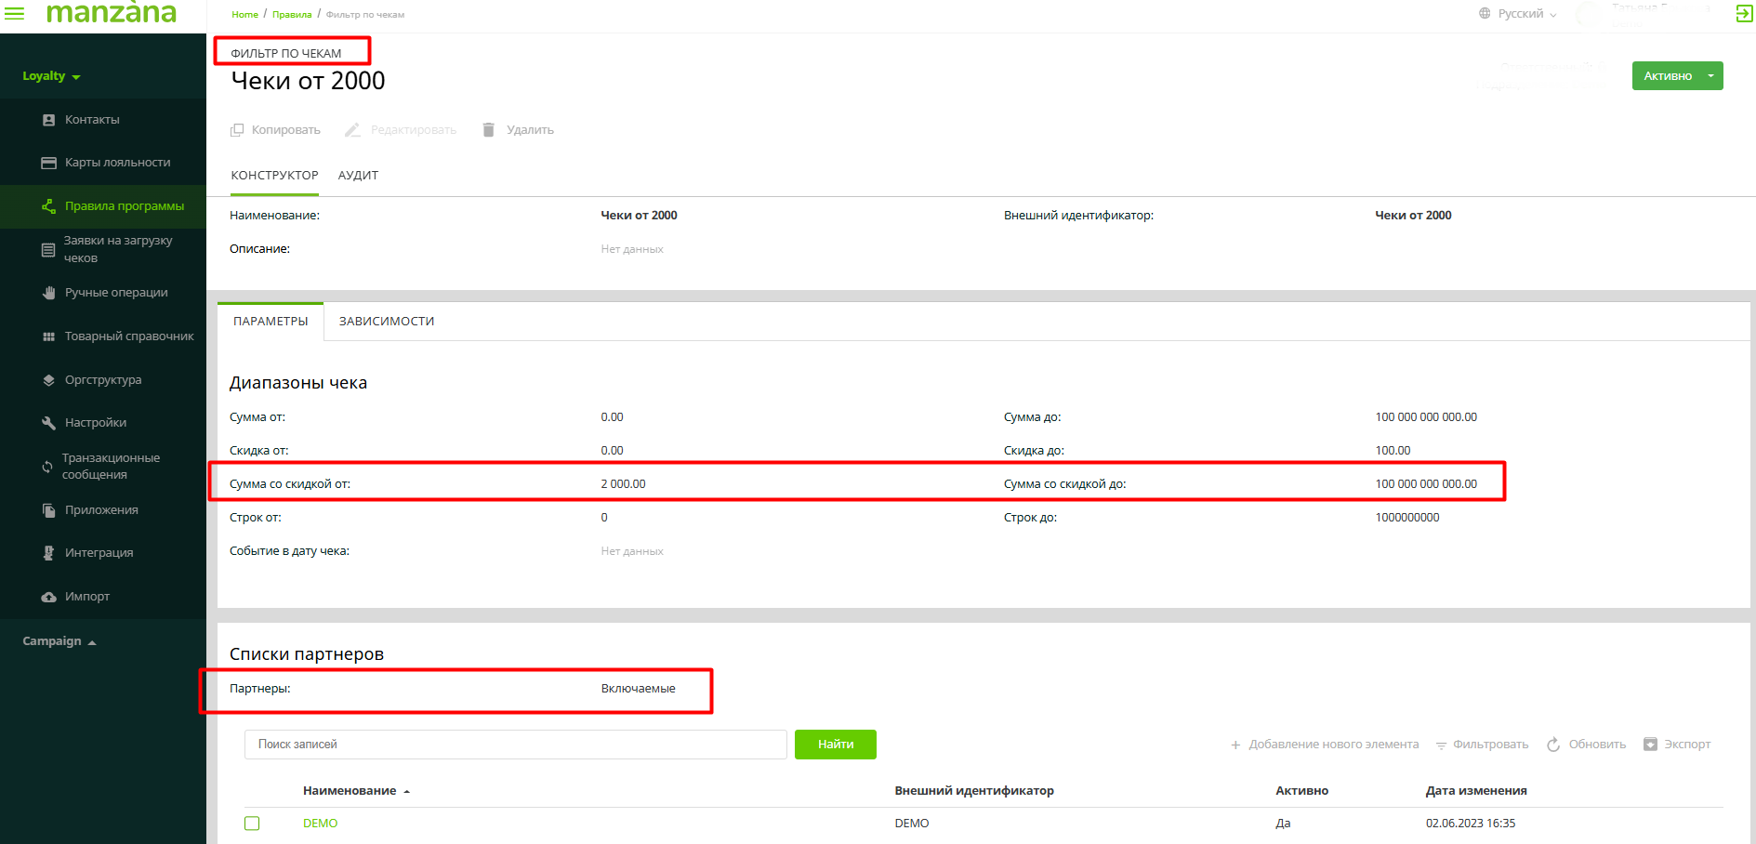Click the logout icon in top right
Screen dimensions: 1756x844
click(1744, 14)
